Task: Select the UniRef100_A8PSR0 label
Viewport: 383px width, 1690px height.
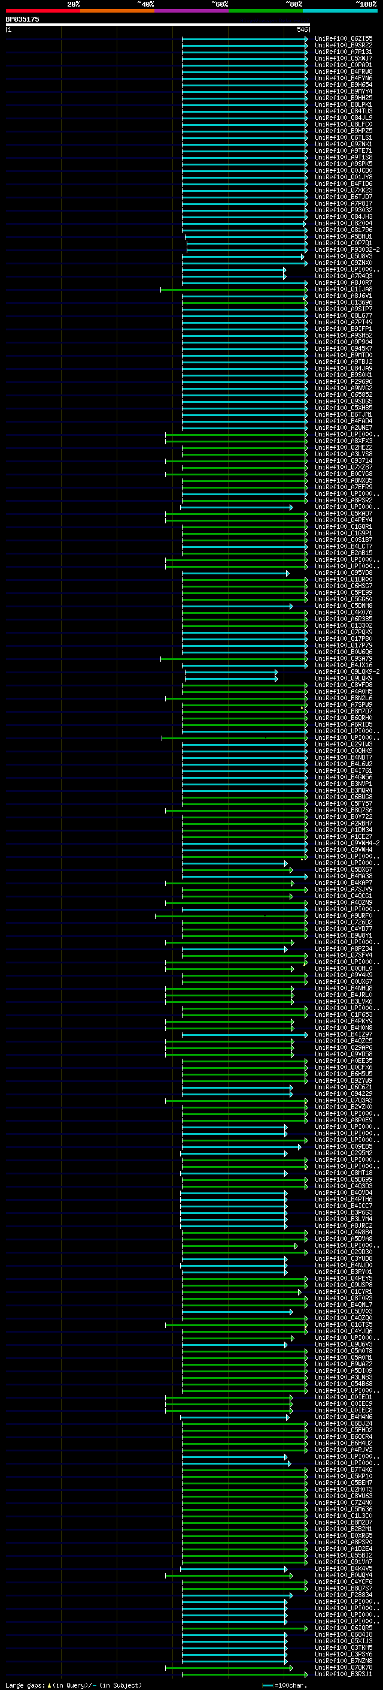Action: [344, 1542]
